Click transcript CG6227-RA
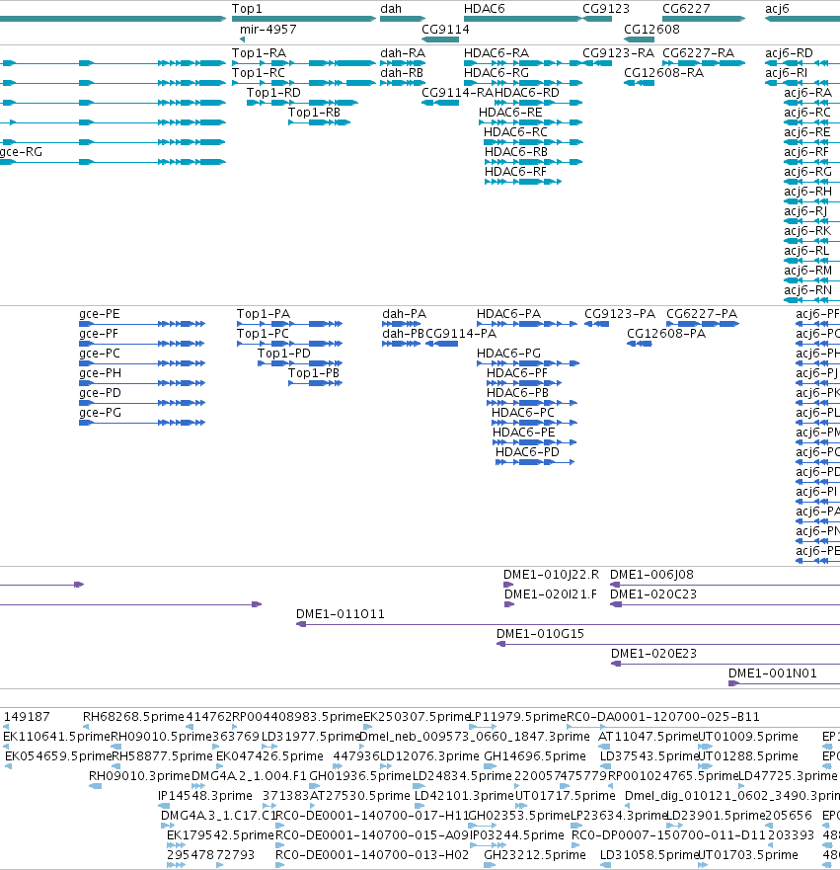The image size is (840, 870). tap(704, 63)
